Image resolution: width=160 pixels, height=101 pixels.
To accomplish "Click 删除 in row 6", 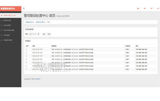I will click(x=146, y=66).
